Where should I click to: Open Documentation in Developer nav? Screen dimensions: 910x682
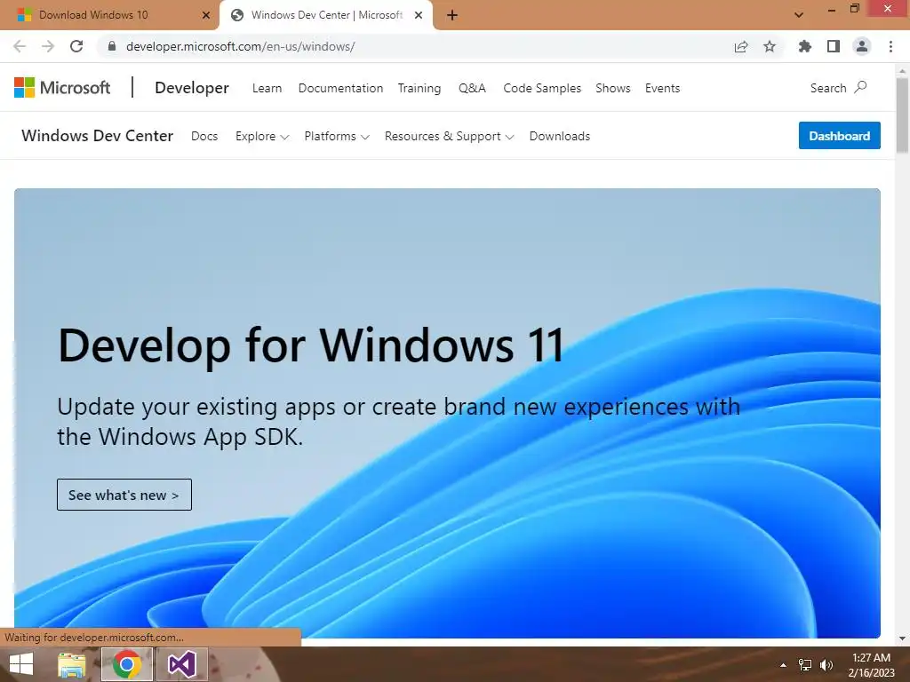[x=340, y=88]
